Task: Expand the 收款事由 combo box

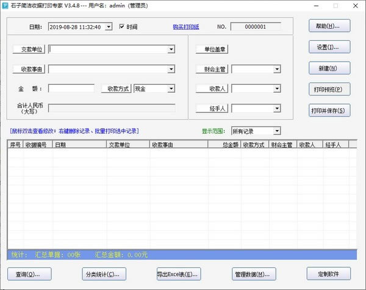Action: (x=171, y=69)
